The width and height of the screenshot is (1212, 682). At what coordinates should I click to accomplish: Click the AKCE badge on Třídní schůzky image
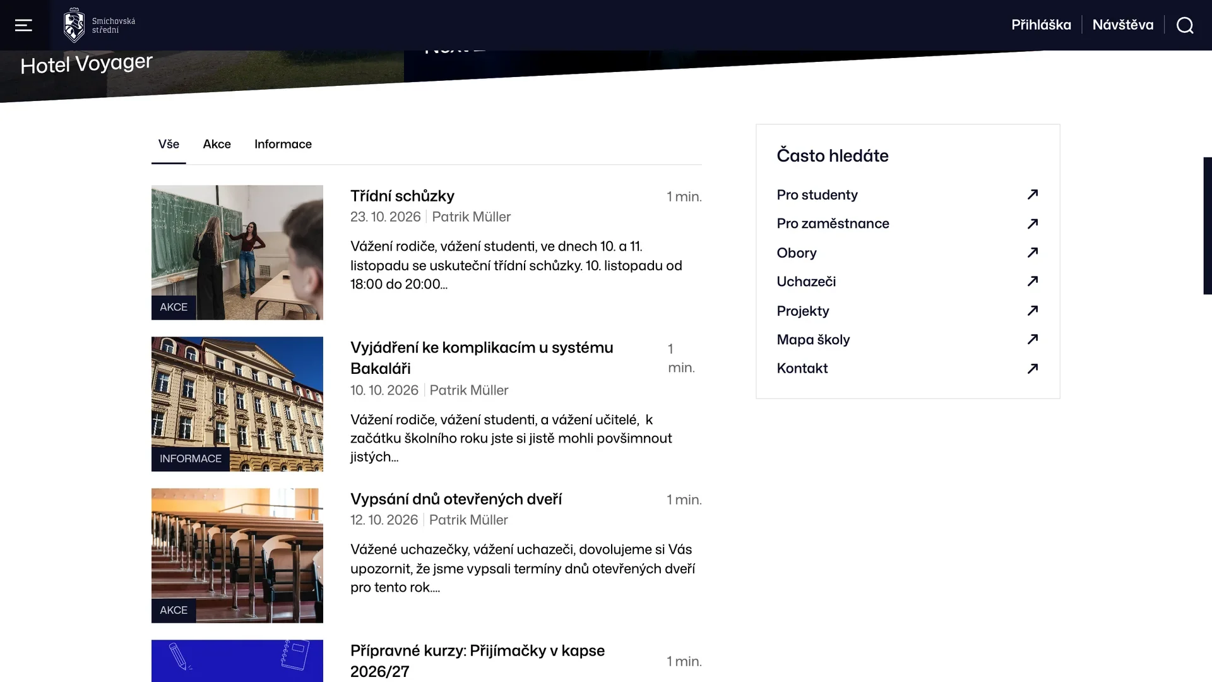(174, 307)
